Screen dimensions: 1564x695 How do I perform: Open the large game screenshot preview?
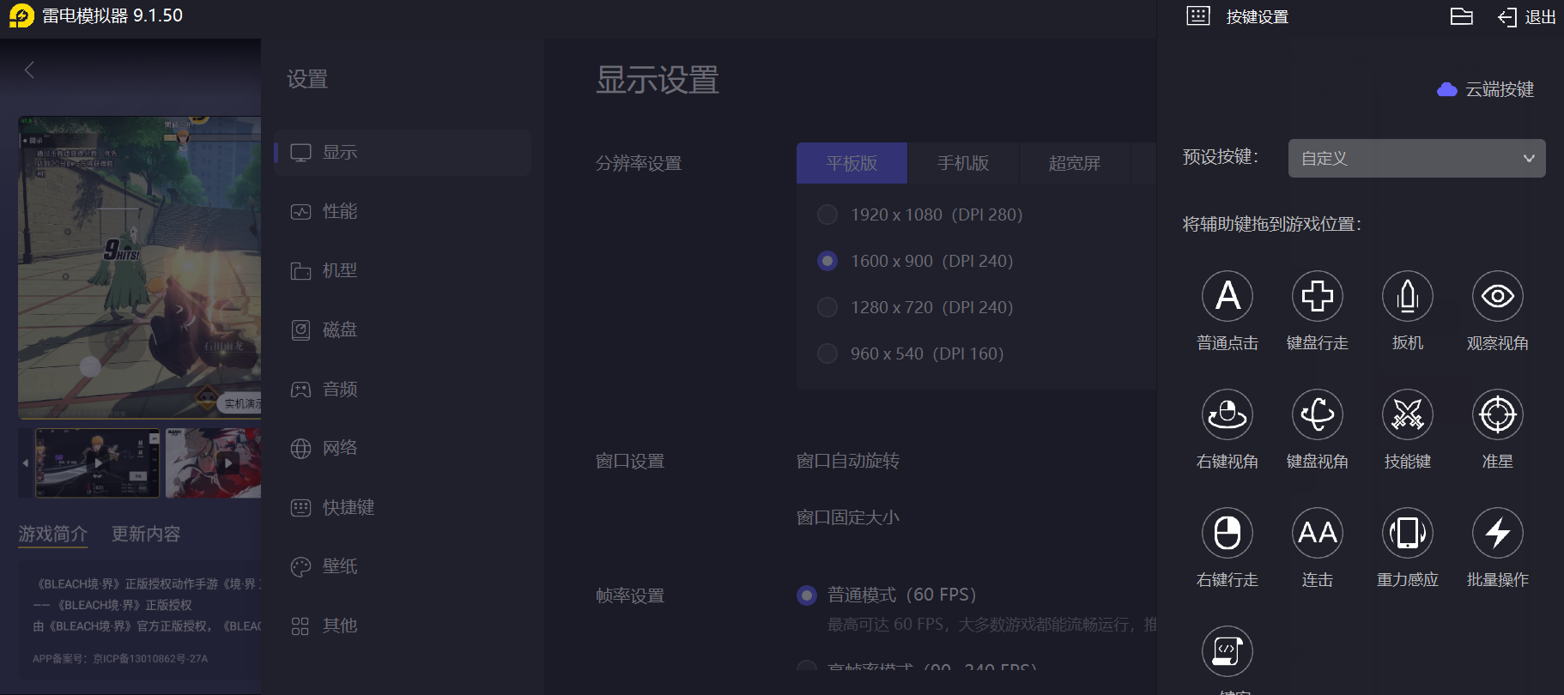coord(140,268)
